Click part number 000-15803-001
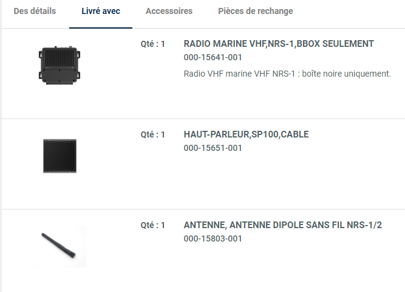 point(213,238)
